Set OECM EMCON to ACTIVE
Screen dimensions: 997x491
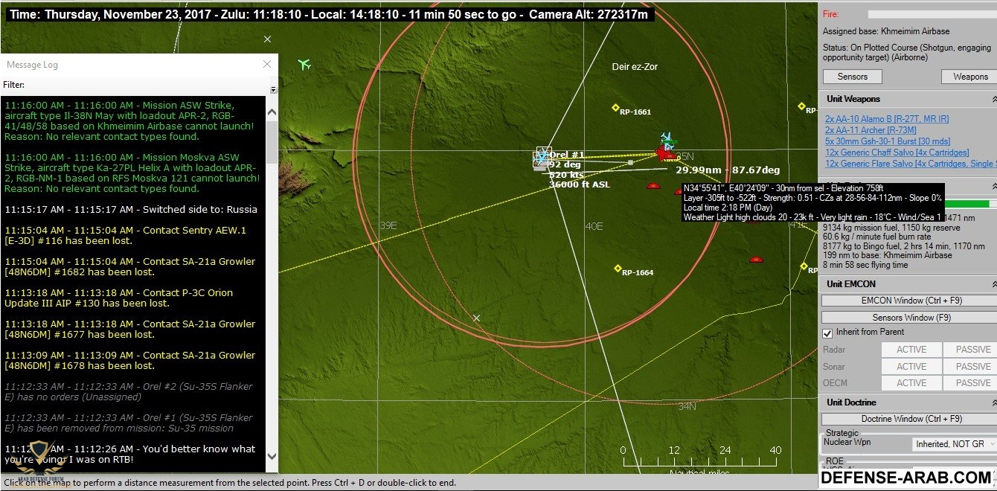point(911,383)
